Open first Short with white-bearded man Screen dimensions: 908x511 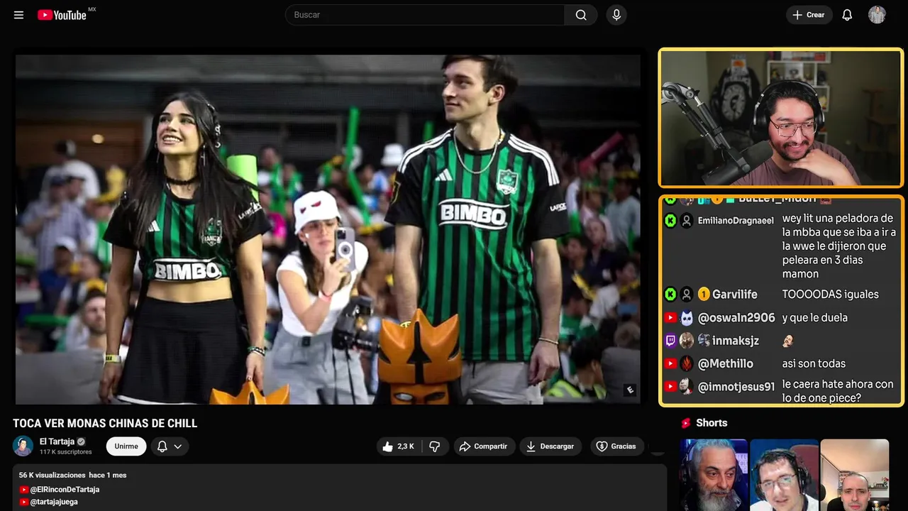[713, 475]
